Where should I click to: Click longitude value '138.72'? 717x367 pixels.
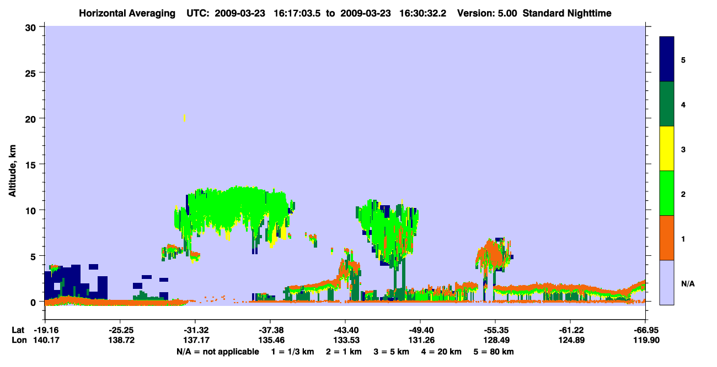(x=120, y=341)
